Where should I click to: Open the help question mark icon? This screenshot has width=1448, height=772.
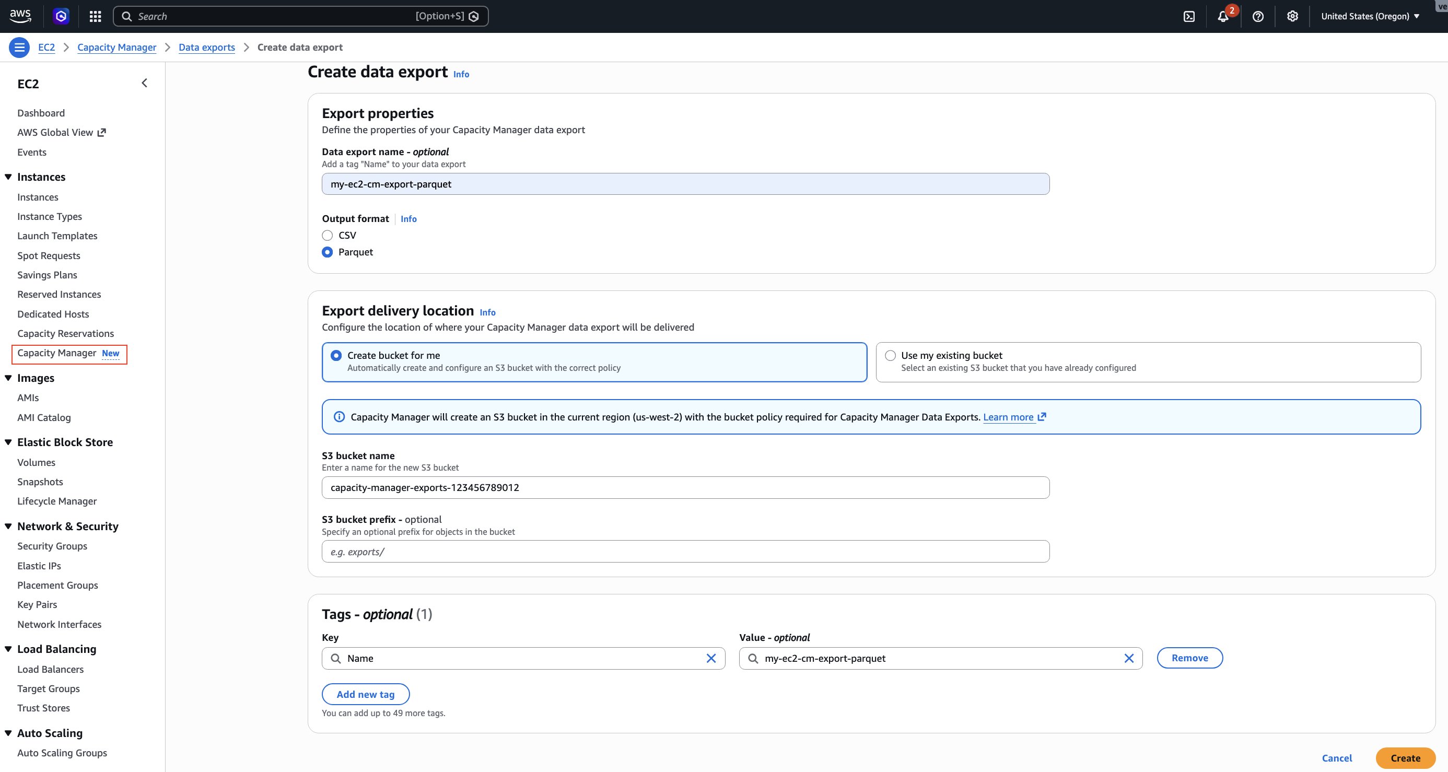(x=1258, y=16)
